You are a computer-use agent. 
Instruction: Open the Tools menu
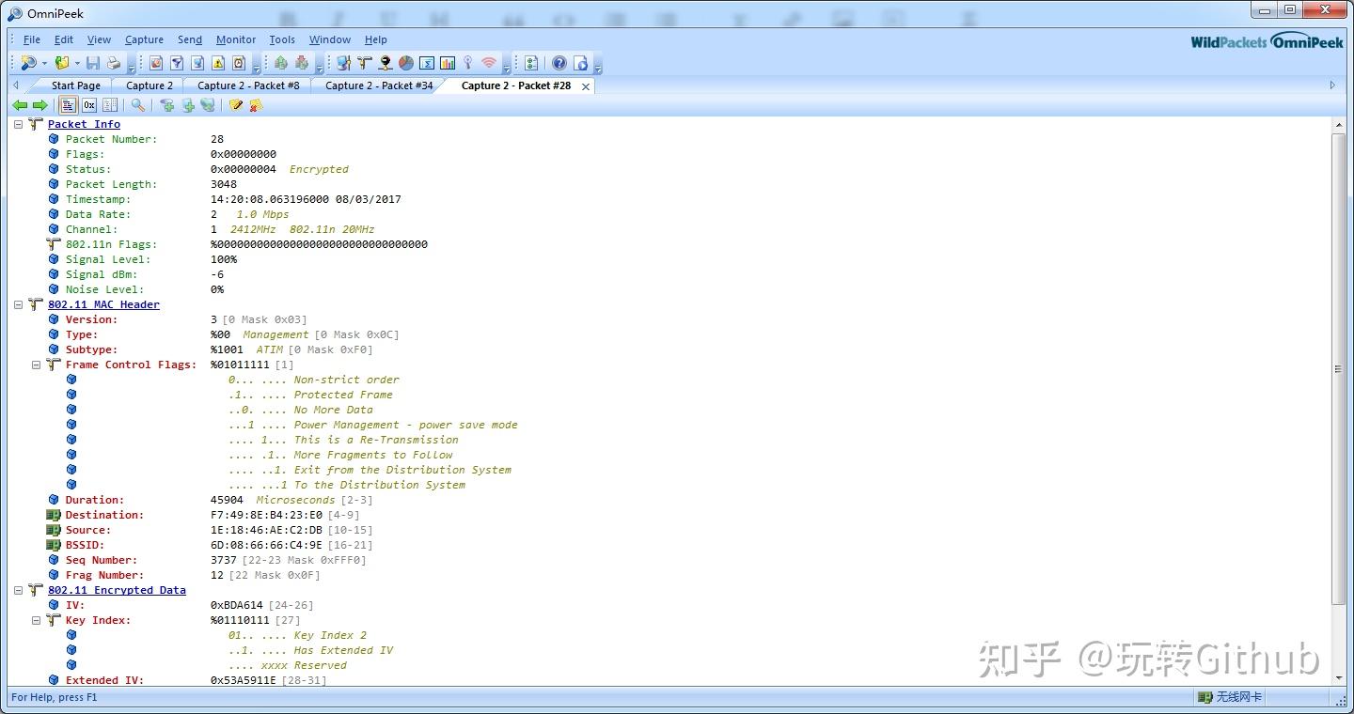282,39
